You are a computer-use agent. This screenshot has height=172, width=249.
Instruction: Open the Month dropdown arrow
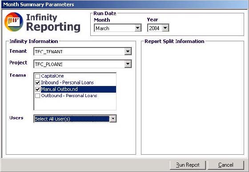138,28
